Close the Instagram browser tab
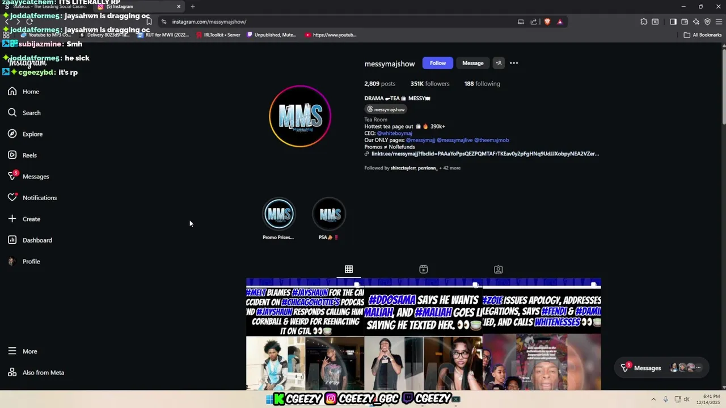Viewport: 726px width, 408px height. coord(179,7)
